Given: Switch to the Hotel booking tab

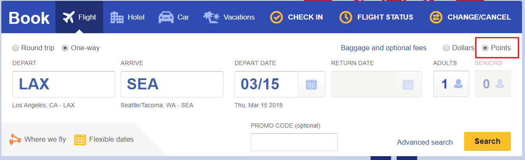Looking at the screenshot, I should 127,17.
